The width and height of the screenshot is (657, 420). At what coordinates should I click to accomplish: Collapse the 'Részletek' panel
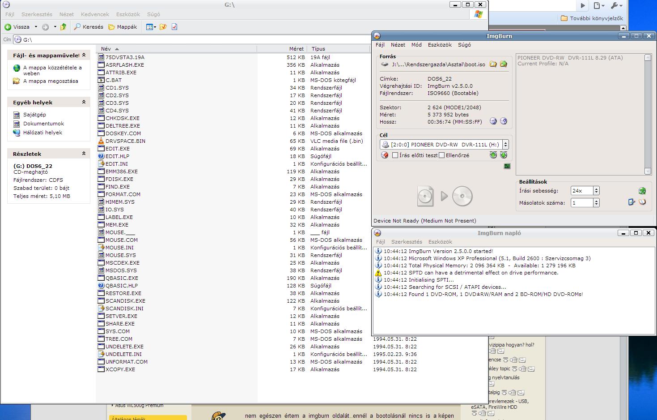(x=84, y=154)
